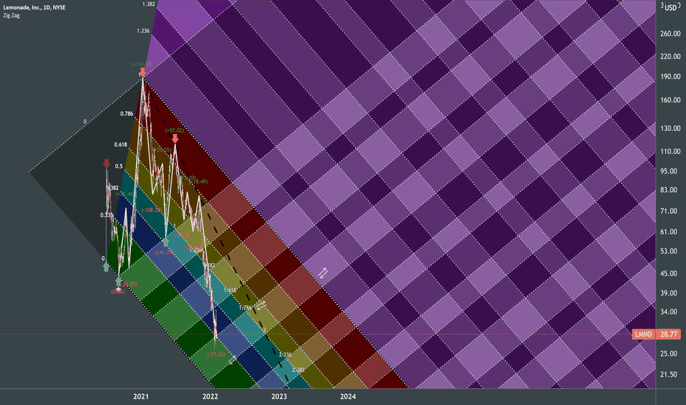Screen dimensions: 686x405
Task: Click the 71.00 price axis label
Action: [x=668, y=211]
